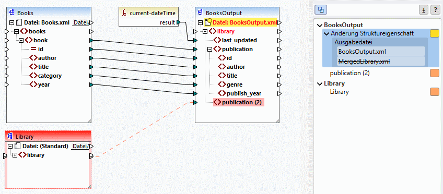The image size is (443, 194).
Task: Click the input connector of last_updated
Action: (195, 40)
